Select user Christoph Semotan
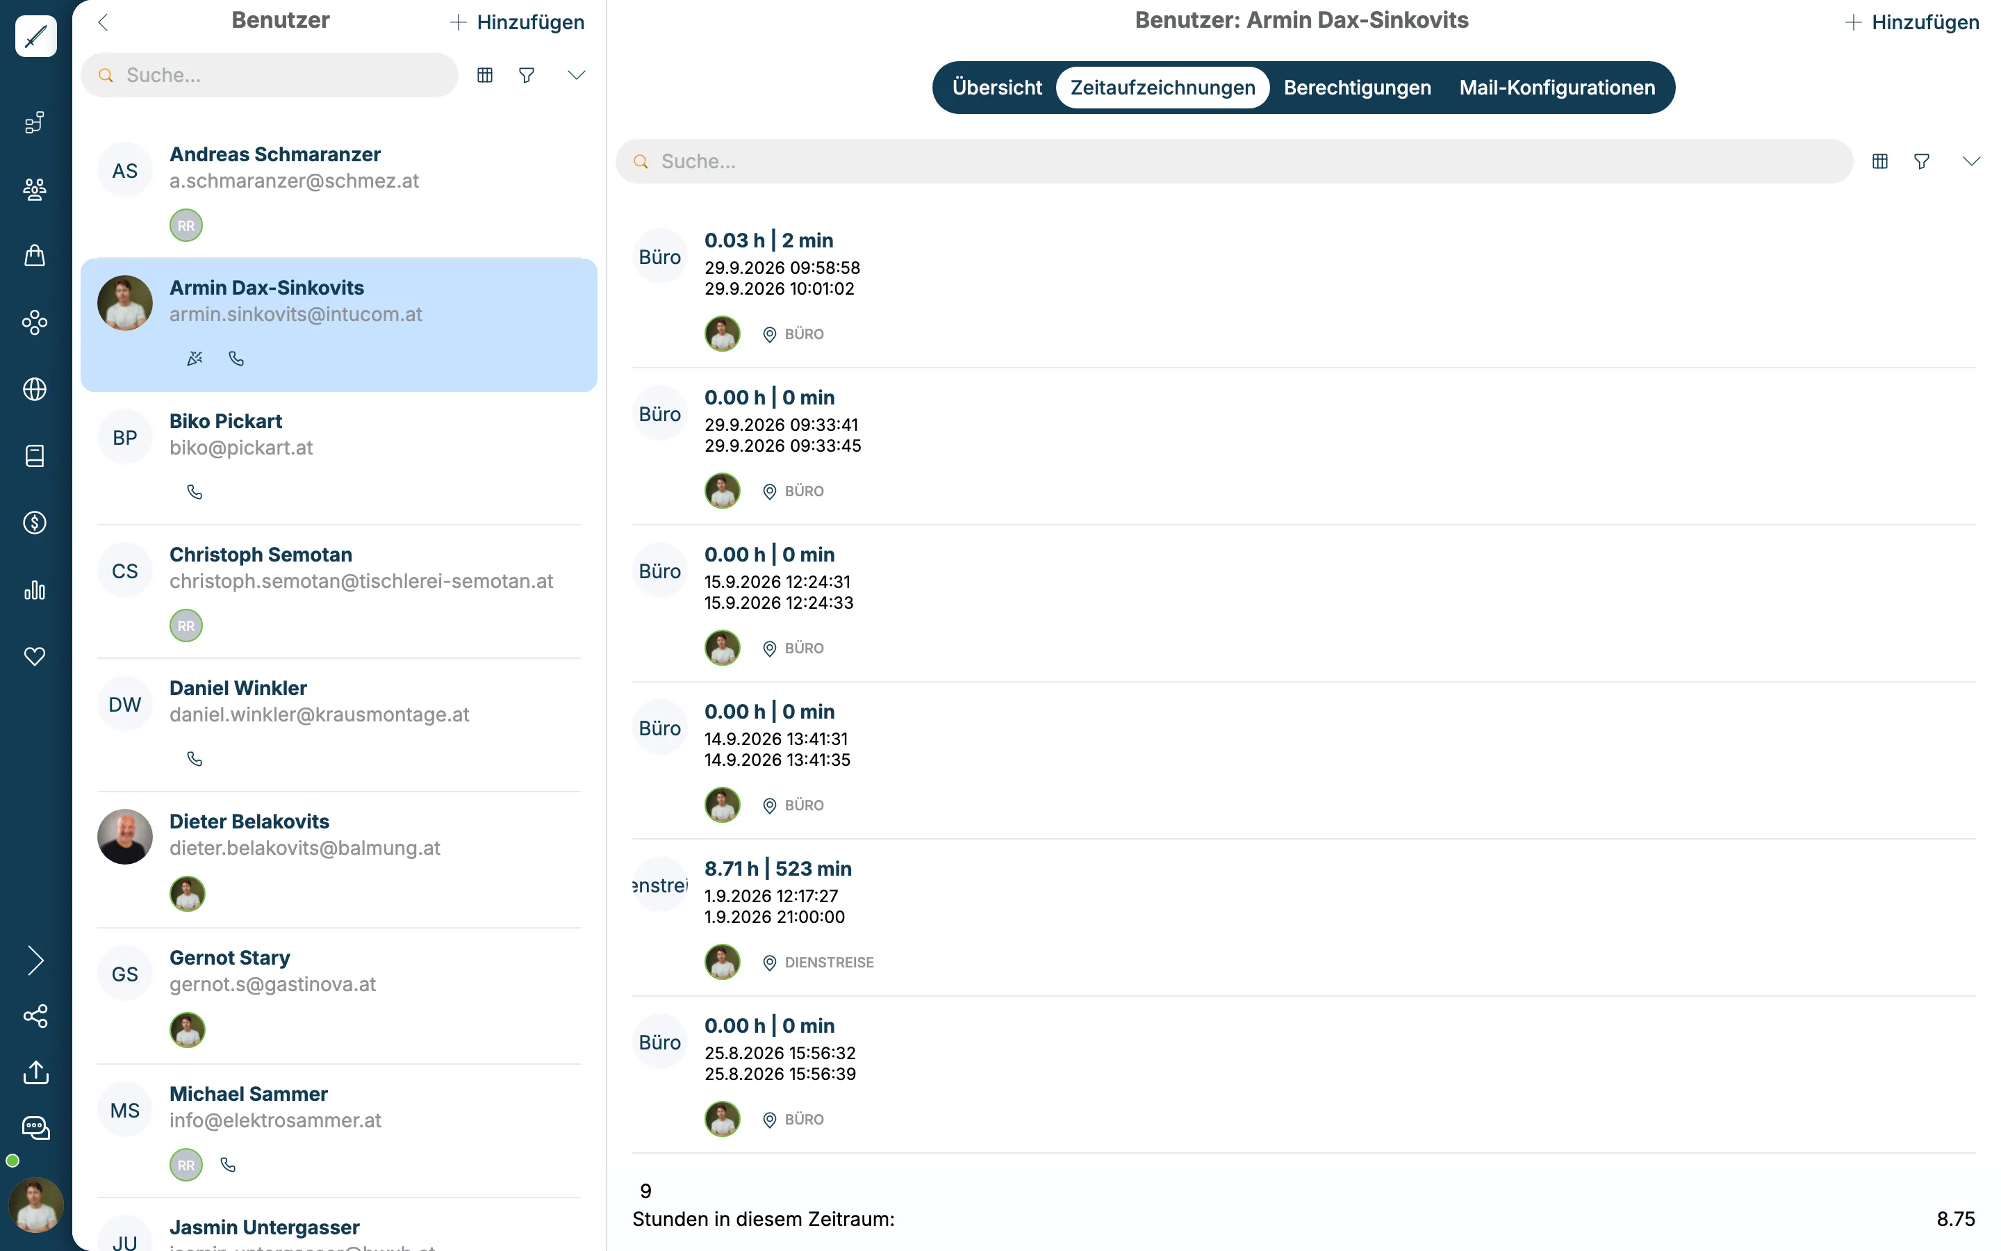 pyautogui.click(x=339, y=591)
